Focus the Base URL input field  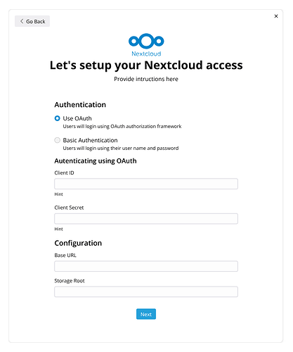click(x=146, y=266)
